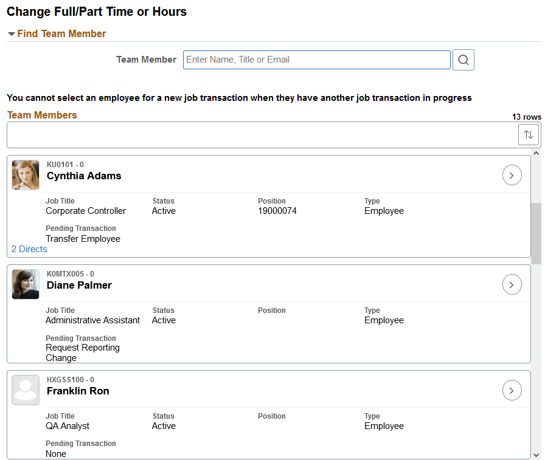Screen dimensions: 545x460
Task: Collapse the Find Team Member section
Action: click(x=11, y=33)
